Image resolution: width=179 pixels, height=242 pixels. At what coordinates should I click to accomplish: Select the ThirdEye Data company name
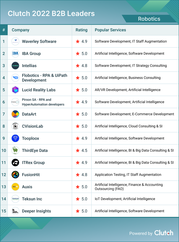pyautogui.click(x=35, y=150)
